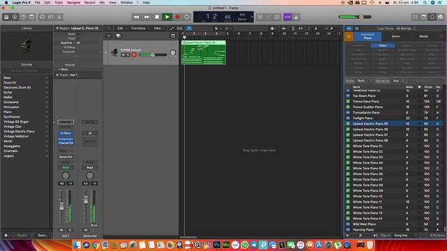The image size is (447, 251).
Task: Show automation button in tracks menu bar
Action: [x=172, y=29]
